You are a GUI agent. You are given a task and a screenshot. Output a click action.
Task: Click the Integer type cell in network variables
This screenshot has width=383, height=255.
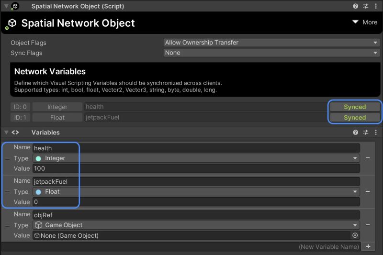click(57, 107)
